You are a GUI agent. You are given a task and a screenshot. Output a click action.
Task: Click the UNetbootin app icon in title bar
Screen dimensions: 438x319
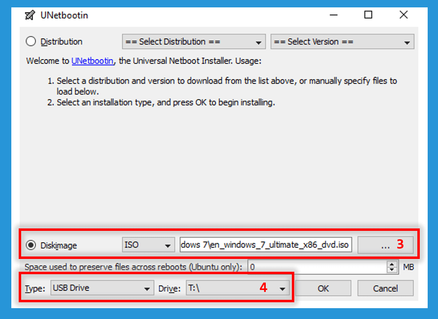pos(30,15)
